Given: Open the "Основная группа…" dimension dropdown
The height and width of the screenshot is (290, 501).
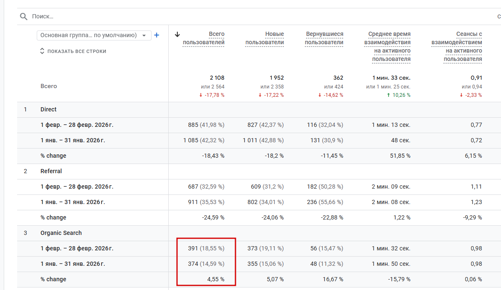Looking at the screenshot, I should point(94,35).
